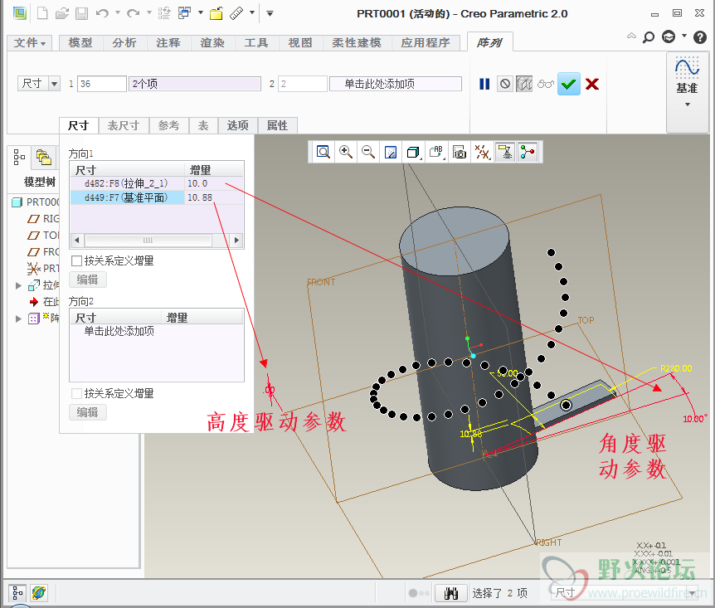Screen dimensions: 715x608
Task: Click 单击此处添加项 in direction 2 collector
Action: pos(396,84)
